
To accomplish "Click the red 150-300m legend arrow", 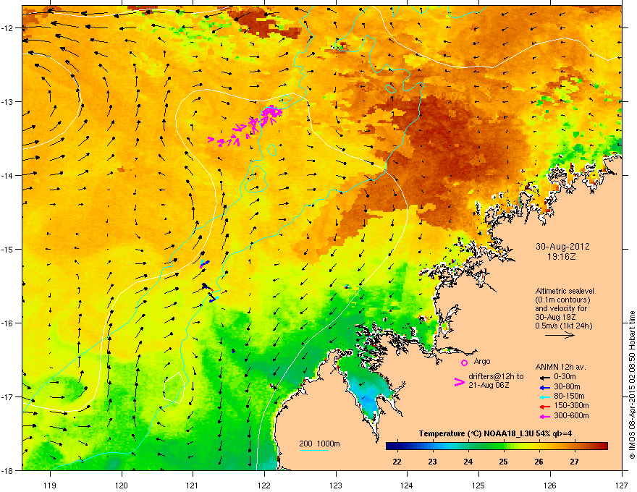I will [x=544, y=407].
